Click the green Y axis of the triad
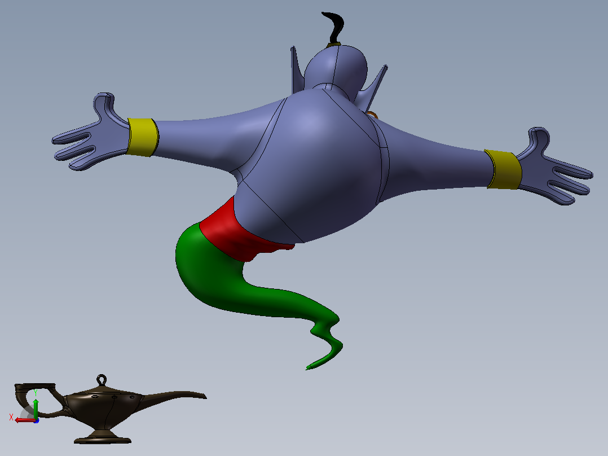608x456 pixels. coord(36,408)
